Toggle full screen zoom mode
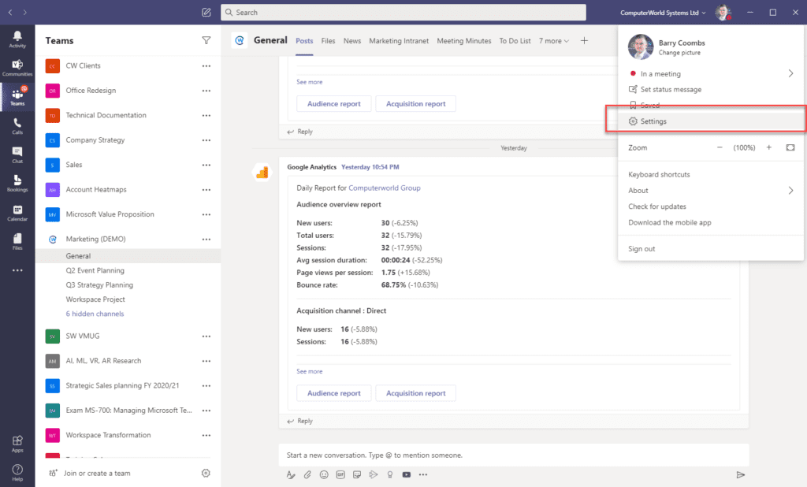Image resolution: width=807 pixels, height=487 pixels. point(790,147)
